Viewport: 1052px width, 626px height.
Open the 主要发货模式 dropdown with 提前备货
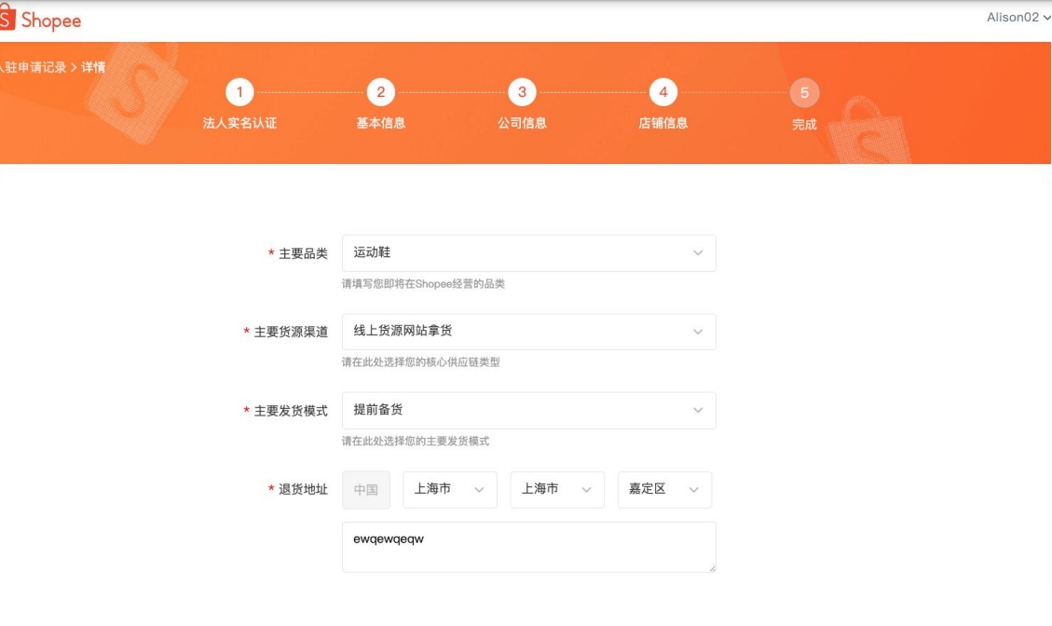[x=527, y=410]
